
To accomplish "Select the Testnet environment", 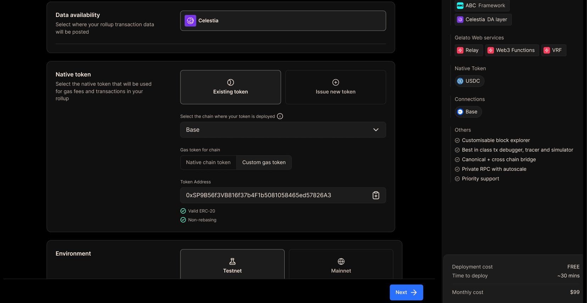I will [233, 264].
